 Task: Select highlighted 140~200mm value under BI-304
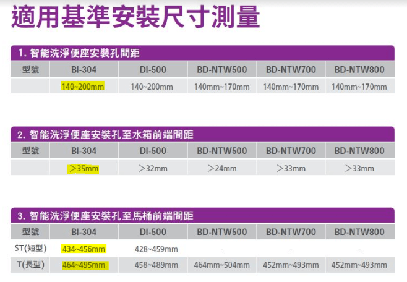pos(83,87)
